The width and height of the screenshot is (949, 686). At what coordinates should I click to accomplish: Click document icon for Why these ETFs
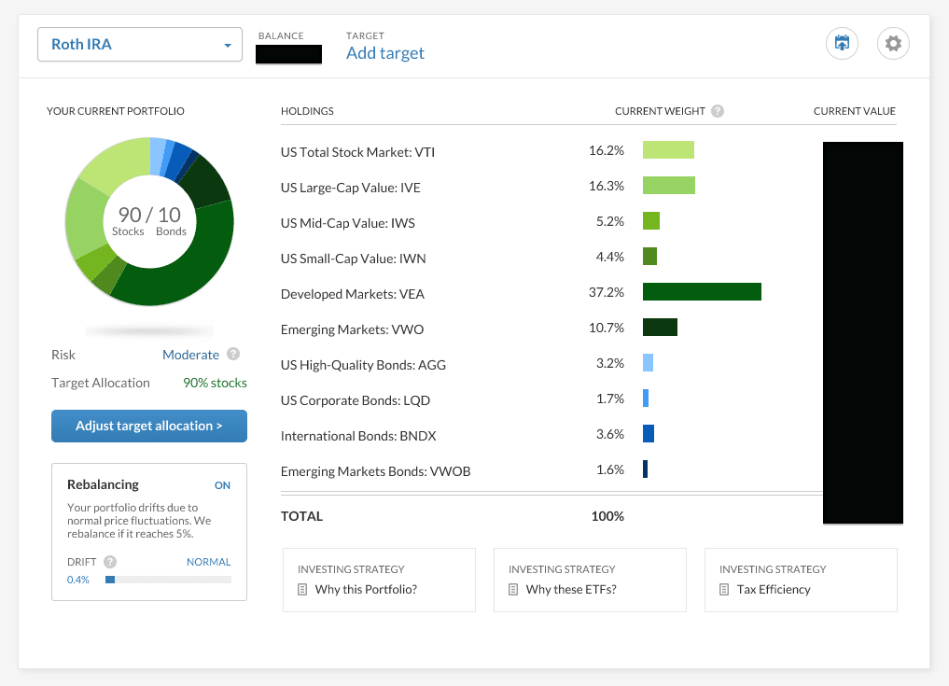(x=513, y=590)
